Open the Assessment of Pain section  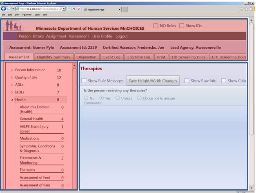(35, 185)
